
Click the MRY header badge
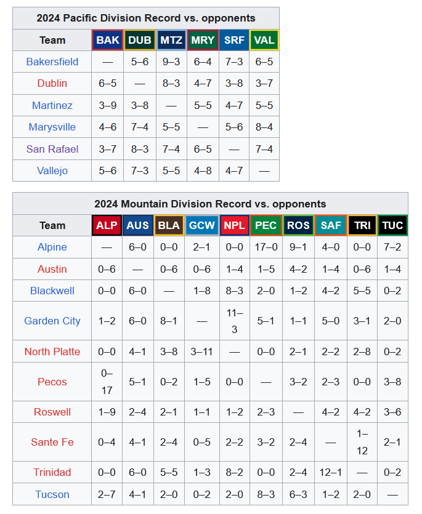coord(203,40)
